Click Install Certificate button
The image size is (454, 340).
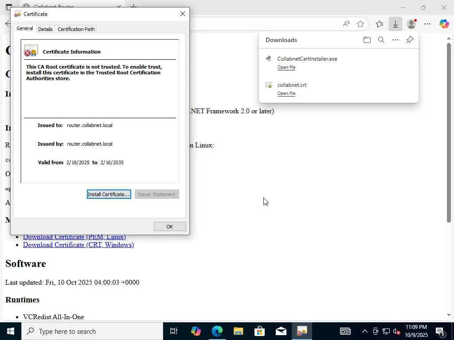109,194
